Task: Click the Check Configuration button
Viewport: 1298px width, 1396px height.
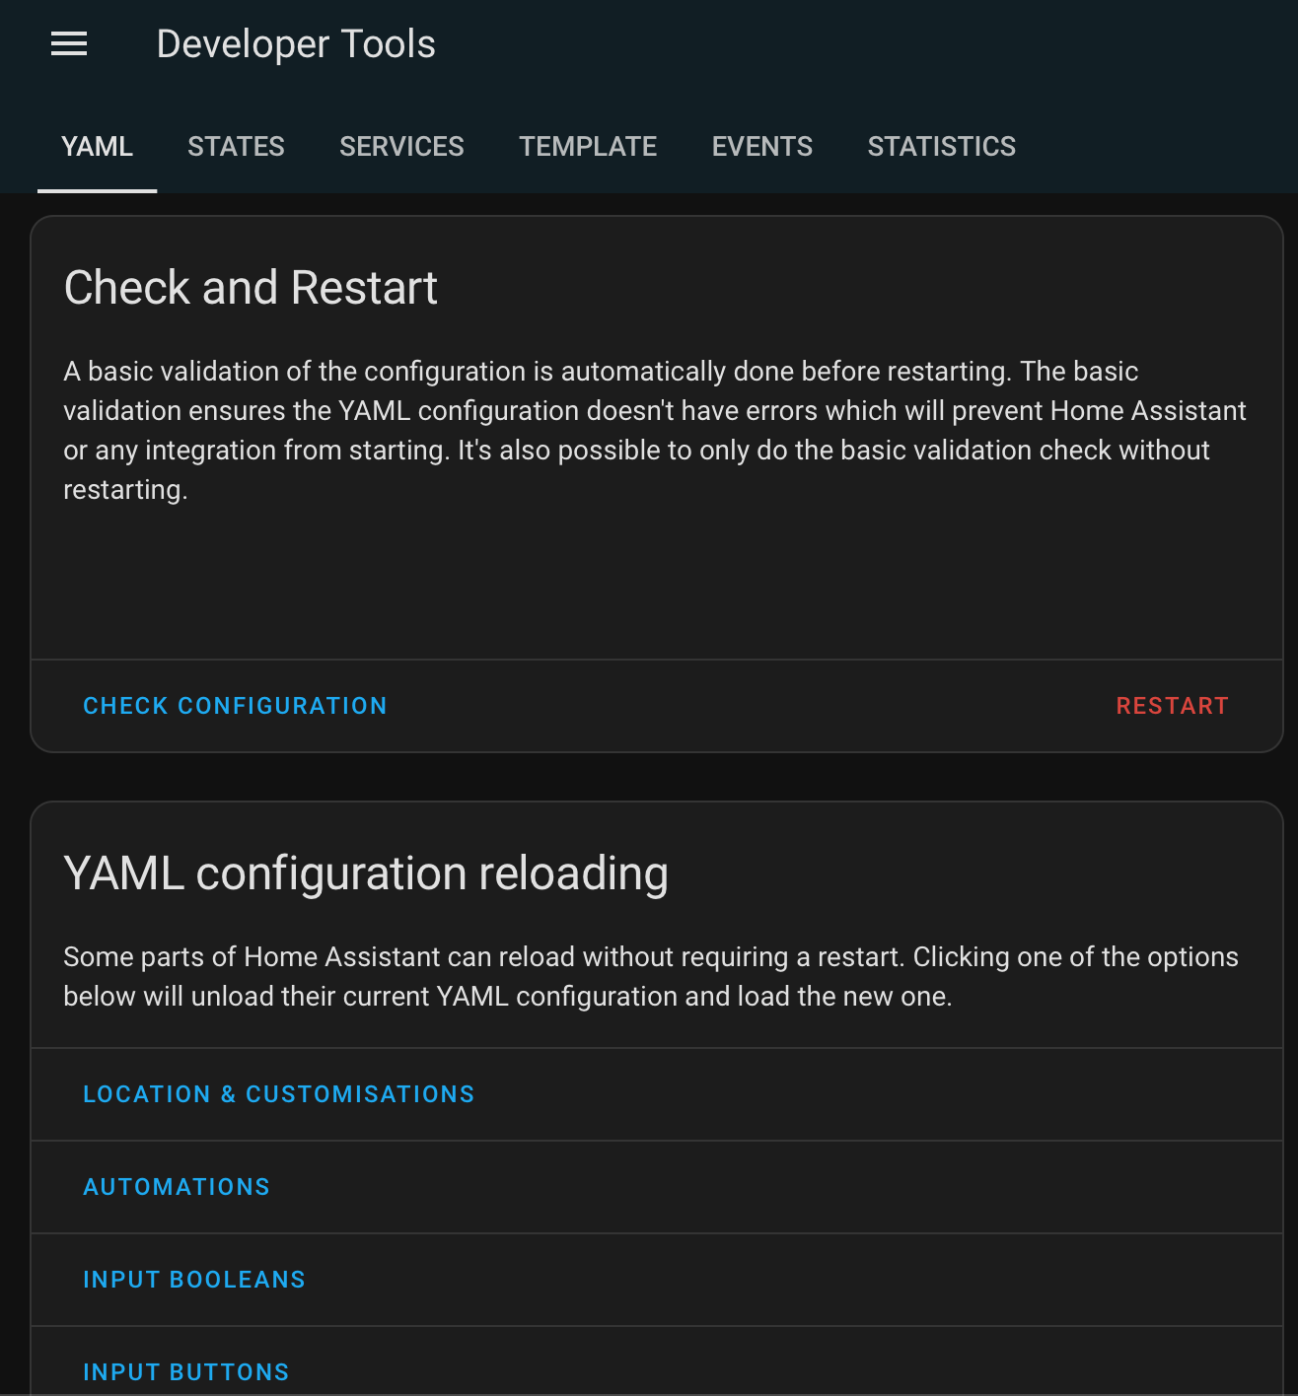Action: point(235,706)
